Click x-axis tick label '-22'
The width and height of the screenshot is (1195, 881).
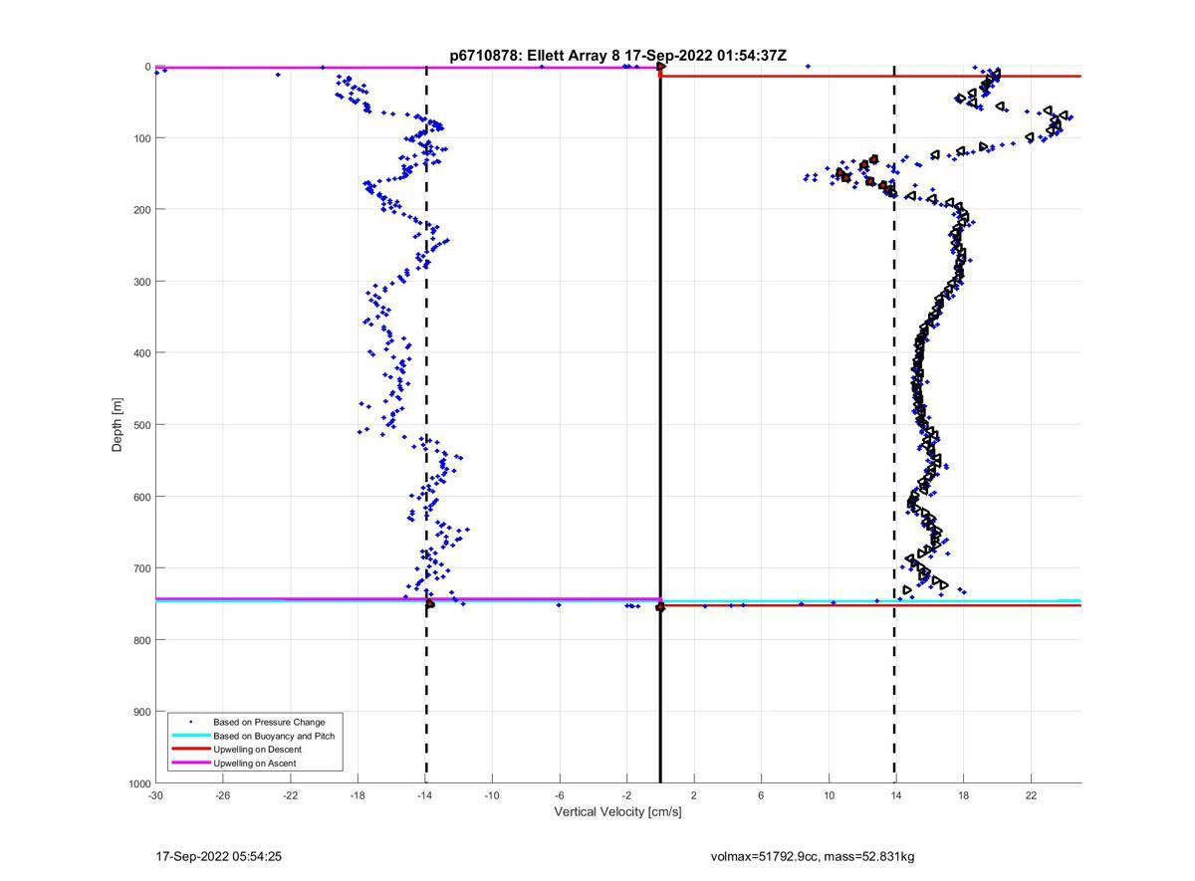290,795
